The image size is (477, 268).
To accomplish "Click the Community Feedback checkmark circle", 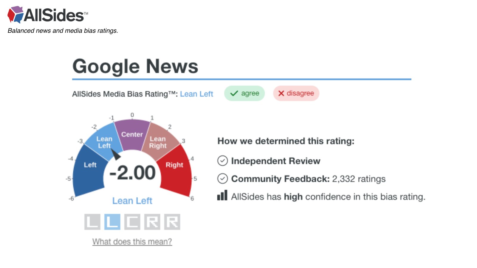I will [x=222, y=179].
